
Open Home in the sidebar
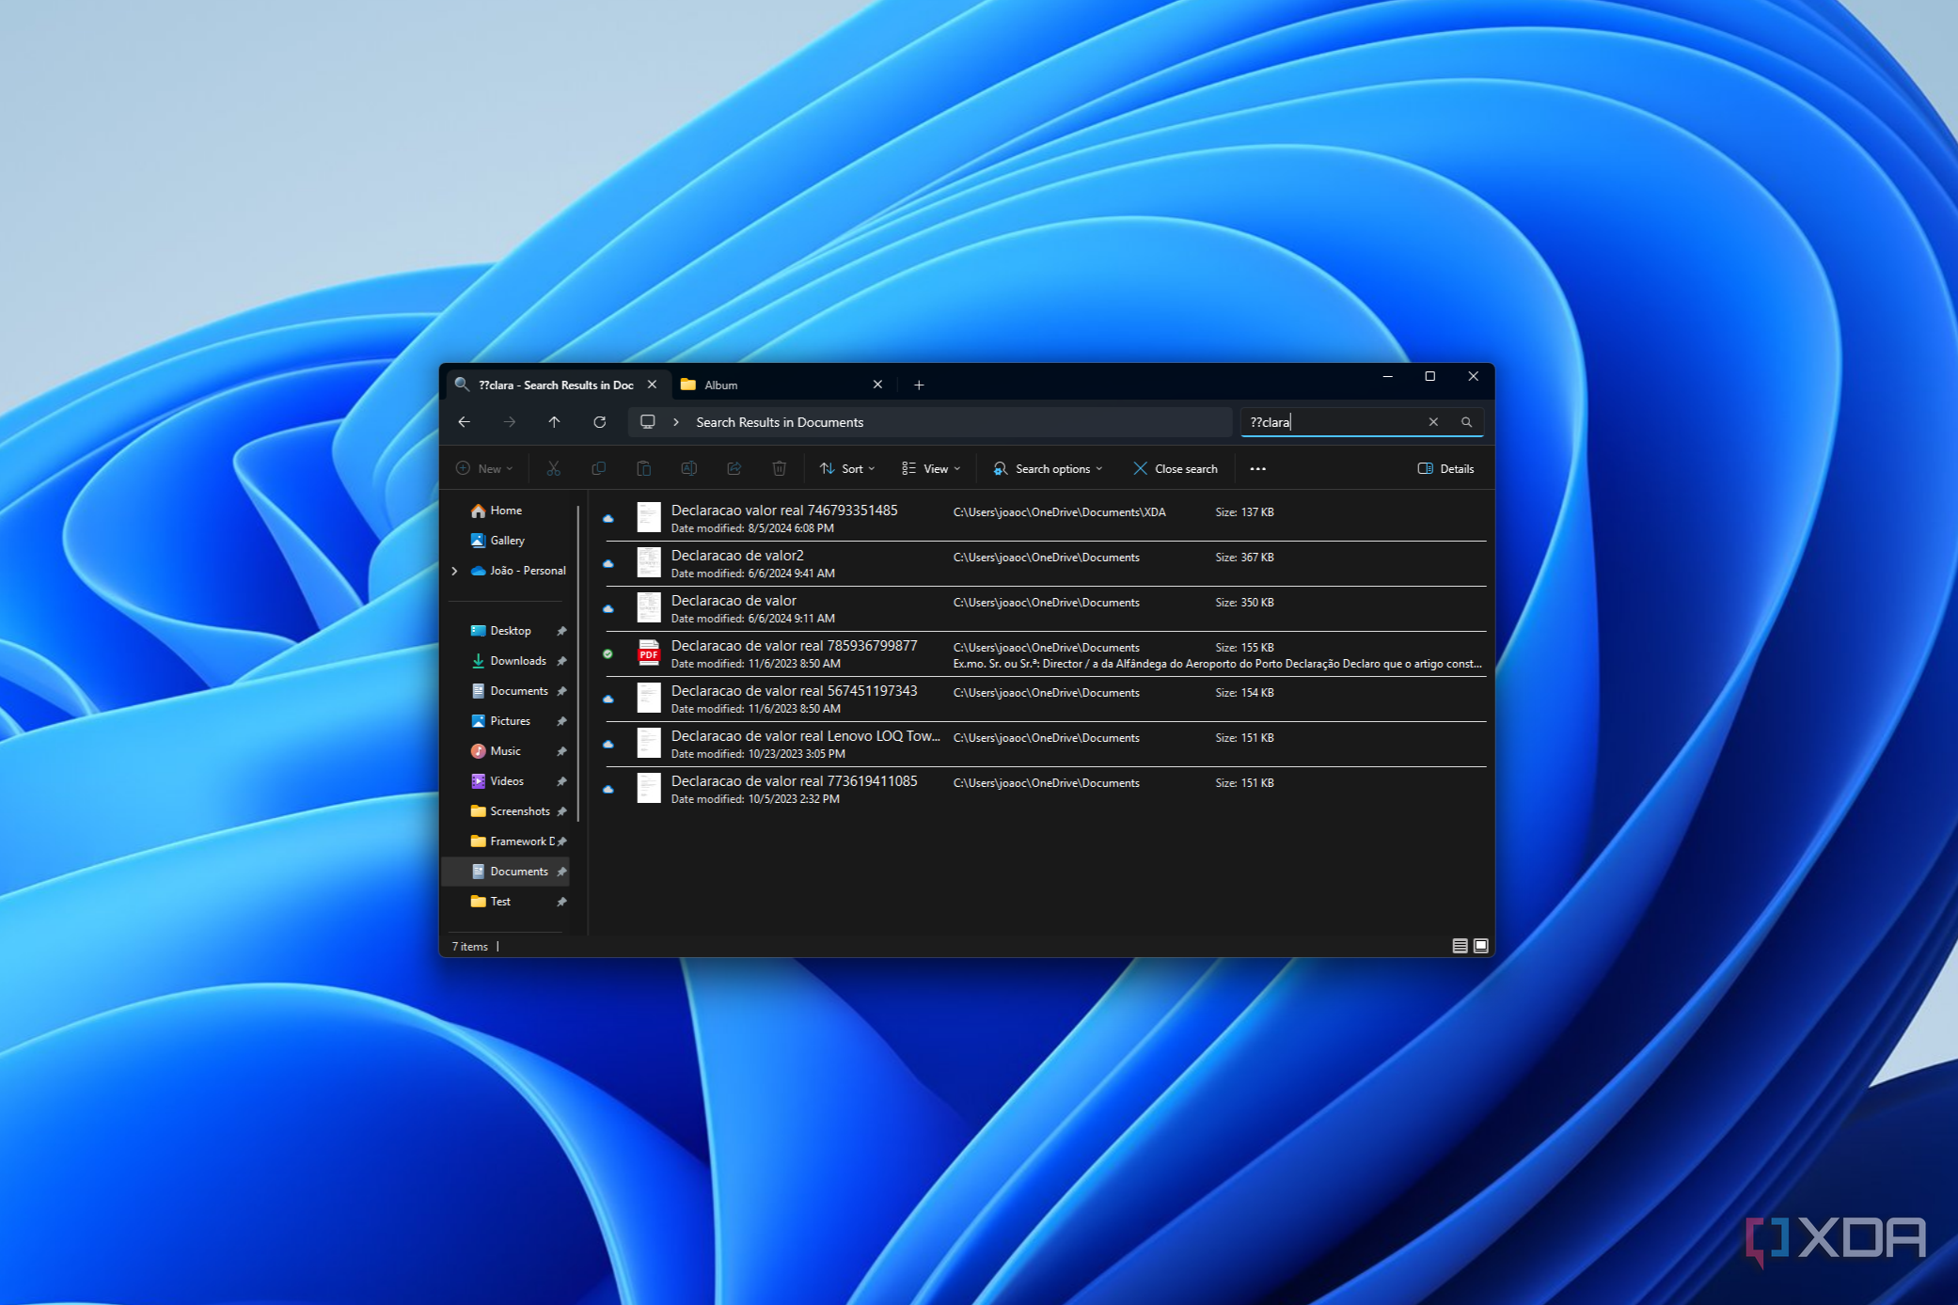(508, 511)
